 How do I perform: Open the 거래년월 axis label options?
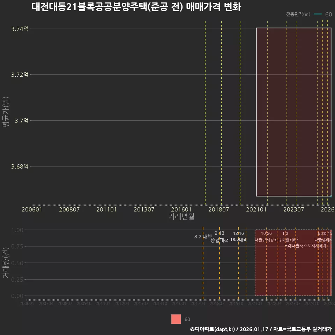[x=181, y=217]
